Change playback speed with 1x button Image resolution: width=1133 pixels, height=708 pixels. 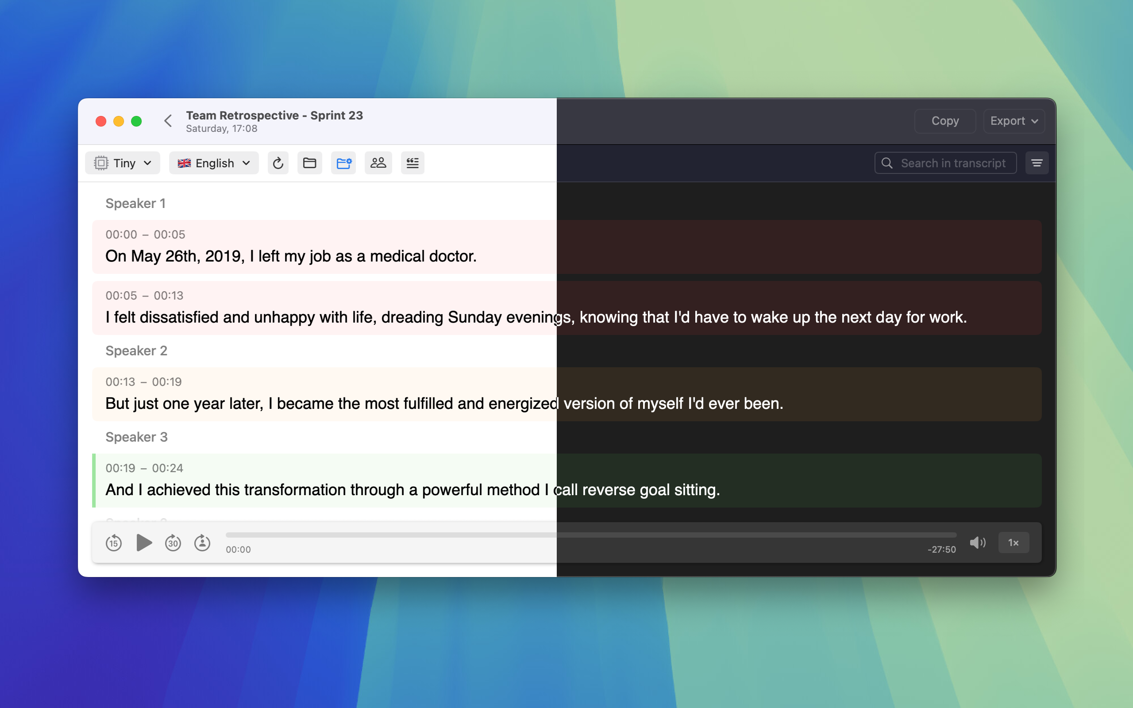pos(1014,543)
